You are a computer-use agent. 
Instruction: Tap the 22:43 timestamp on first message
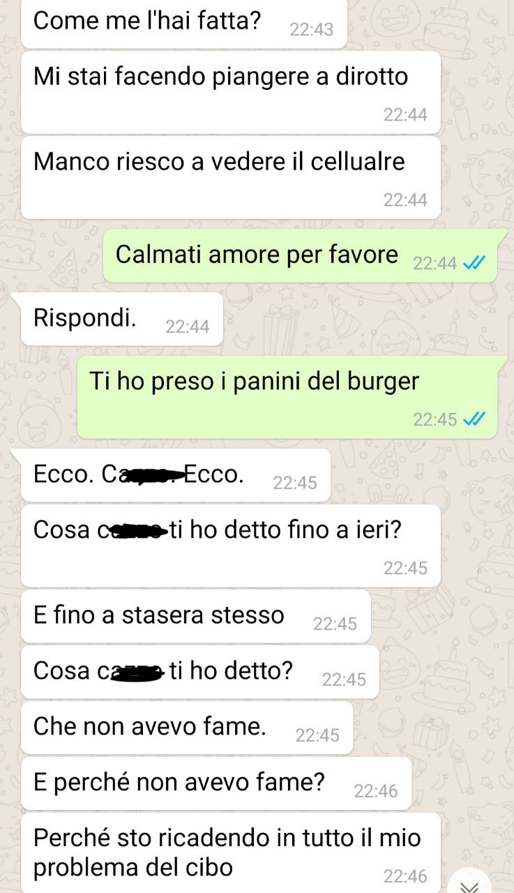click(311, 29)
